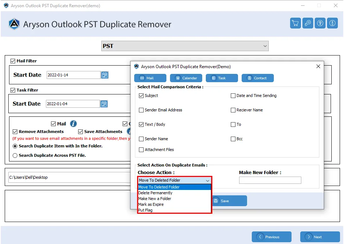Click the C:\Users\Dell\Desktop path field
This screenshot has width=344, height=244.
(70, 177)
